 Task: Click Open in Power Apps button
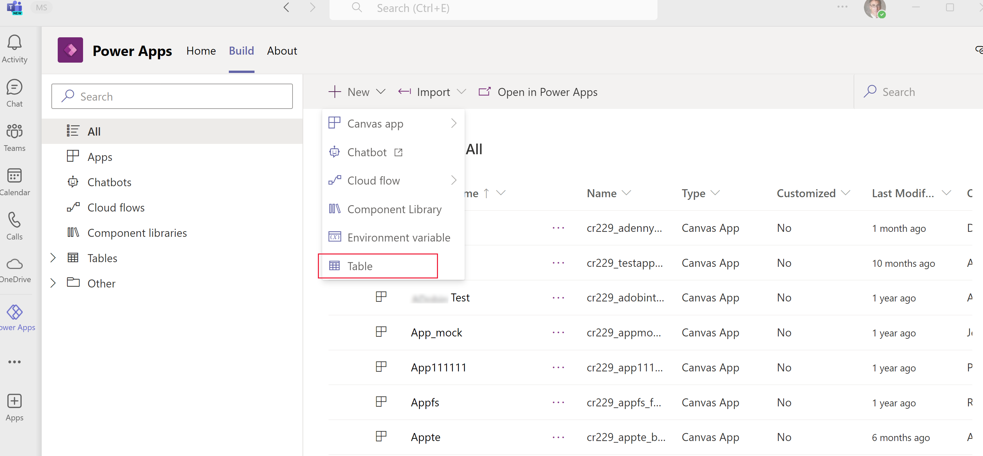tap(538, 92)
